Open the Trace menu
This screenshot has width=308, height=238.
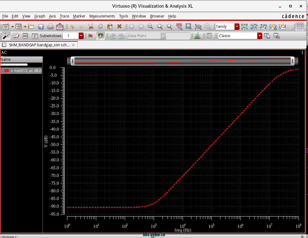coord(65,16)
